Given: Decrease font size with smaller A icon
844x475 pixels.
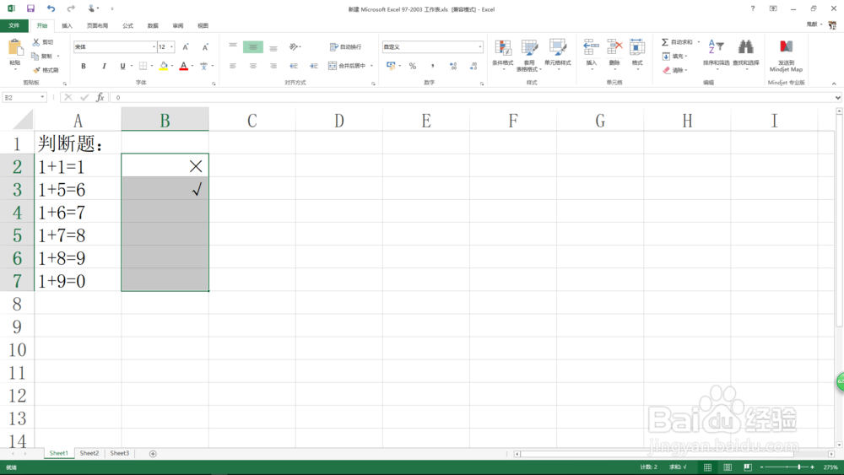Looking at the screenshot, I should [205, 46].
